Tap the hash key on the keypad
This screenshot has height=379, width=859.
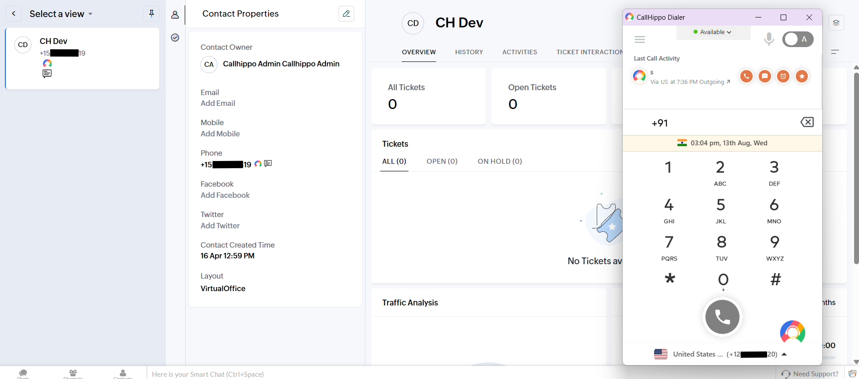[776, 279]
